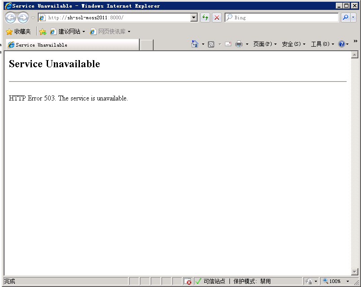This screenshot has width=361, height=287.
Task: Click the 网页快讯库 button
Action: 110,32
